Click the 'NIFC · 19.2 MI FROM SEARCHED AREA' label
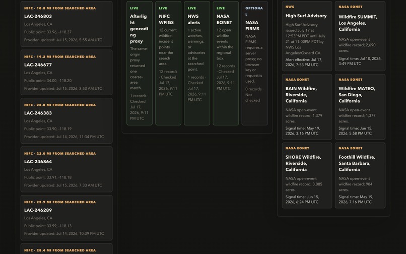 (x=60, y=57)
